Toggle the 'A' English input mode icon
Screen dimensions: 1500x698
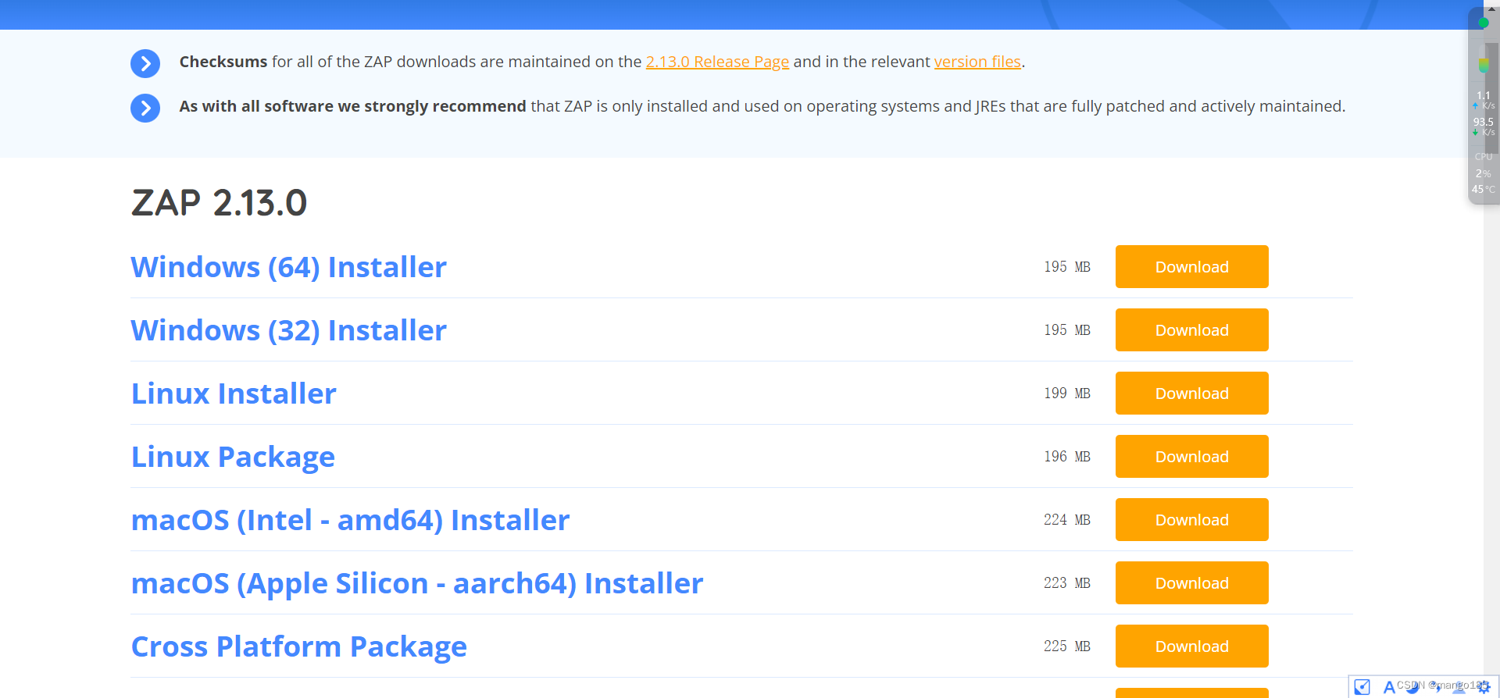click(1389, 687)
